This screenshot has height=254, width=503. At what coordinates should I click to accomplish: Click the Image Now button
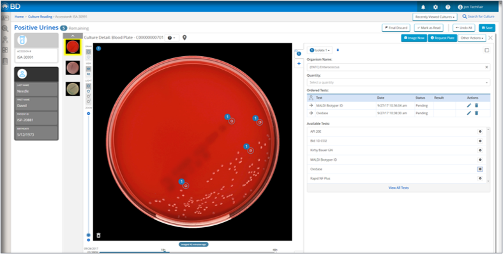click(414, 38)
